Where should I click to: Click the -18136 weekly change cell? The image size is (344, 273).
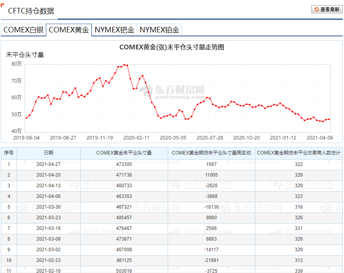coord(211,207)
